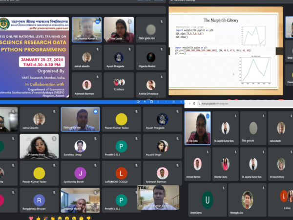The width and height of the screenshot is (293, 220).
Task: Click muted mic icon on Umesh Sarma tile
Action: (x=224, y=188)
